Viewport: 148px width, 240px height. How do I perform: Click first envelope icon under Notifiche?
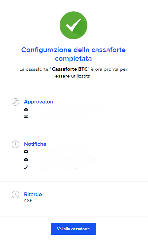click(x=26, y=152)
